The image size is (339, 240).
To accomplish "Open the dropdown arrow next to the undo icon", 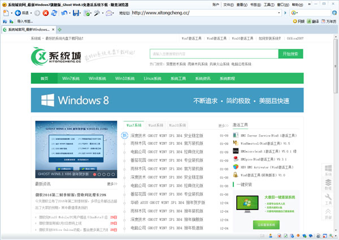I will (x=69, y=13).
